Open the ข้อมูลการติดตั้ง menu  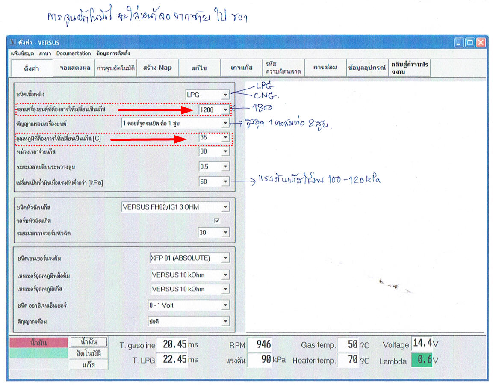coord(113,53)
